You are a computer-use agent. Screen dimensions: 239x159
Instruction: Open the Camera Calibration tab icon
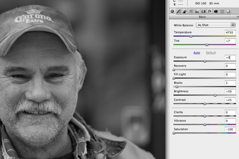point(215,11)
